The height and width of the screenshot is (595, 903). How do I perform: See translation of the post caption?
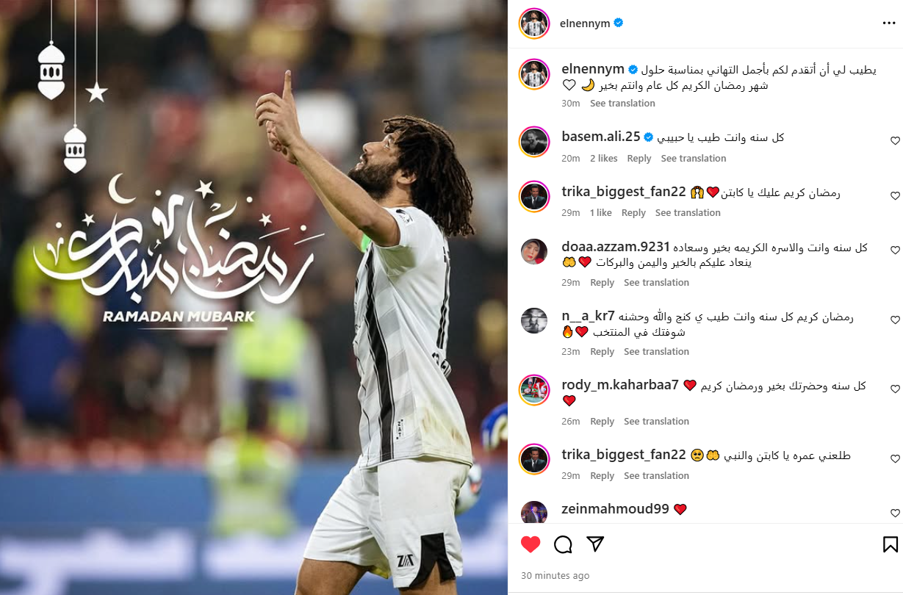pyautogui.click(x=622, y=104)
